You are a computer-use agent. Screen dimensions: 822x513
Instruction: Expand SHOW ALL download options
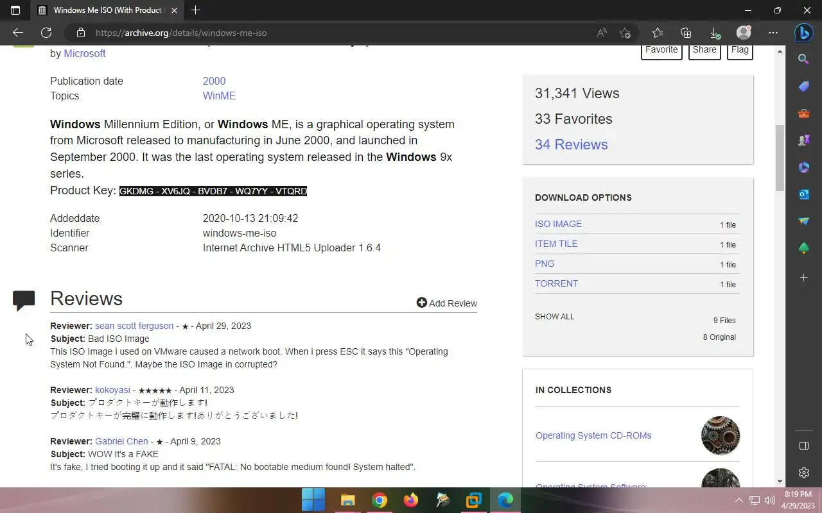[554, 317]
